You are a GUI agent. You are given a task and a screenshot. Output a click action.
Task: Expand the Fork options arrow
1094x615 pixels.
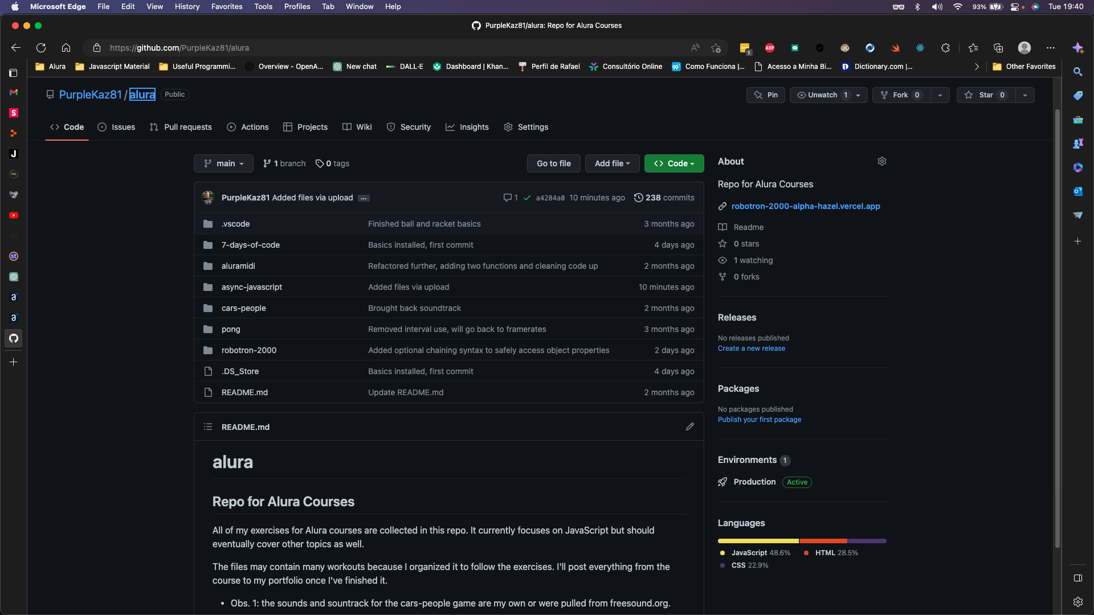pyautogui.click(x=940, y=95)
